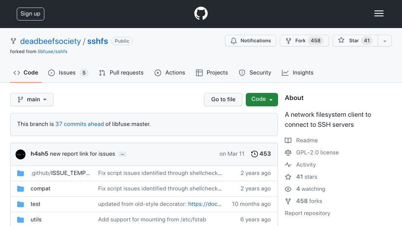Image resolution: width=402 pixels, height=226 pixels.
Task: Click the '10 months ago' timestamp
Action: click(251, 204)
